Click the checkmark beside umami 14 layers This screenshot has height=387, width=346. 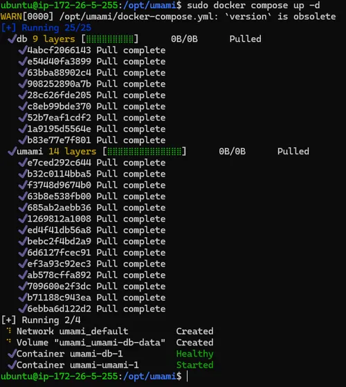[12, 152]
